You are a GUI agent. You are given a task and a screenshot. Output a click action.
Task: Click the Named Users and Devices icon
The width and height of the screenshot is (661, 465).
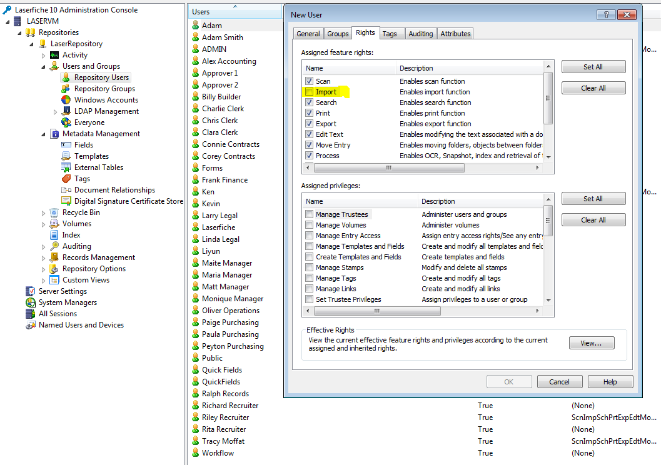coord(31,325)
